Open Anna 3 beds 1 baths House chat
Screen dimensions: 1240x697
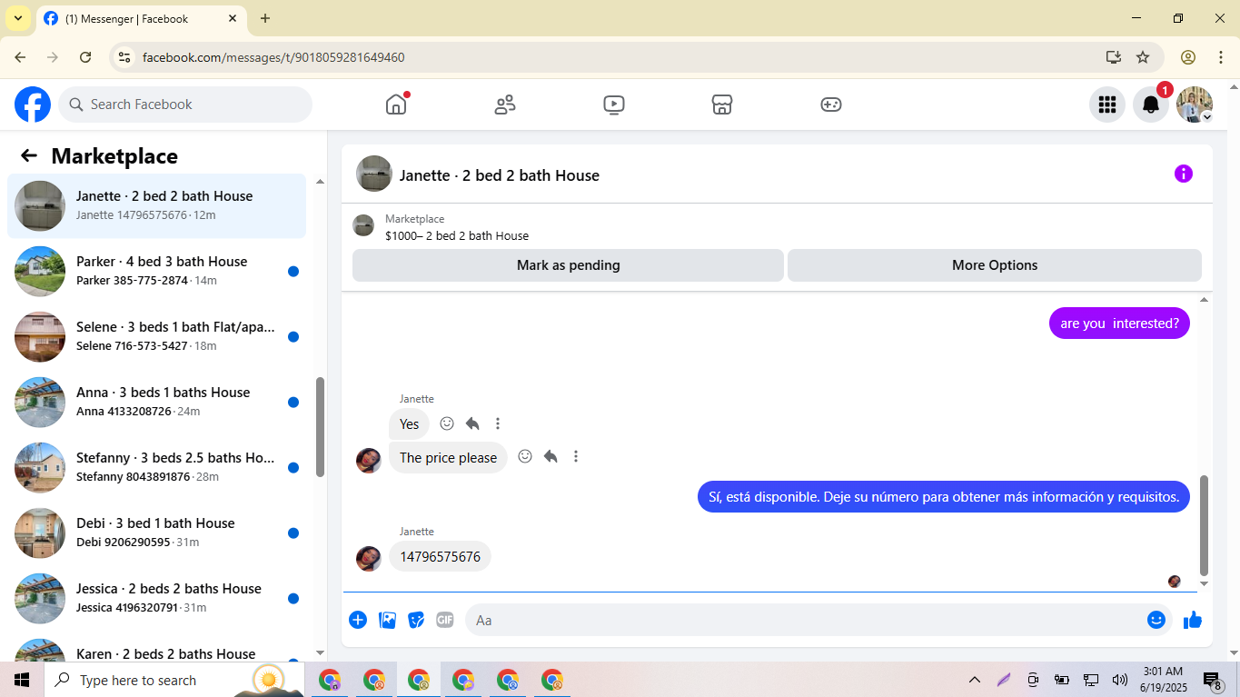click(156, 403)
